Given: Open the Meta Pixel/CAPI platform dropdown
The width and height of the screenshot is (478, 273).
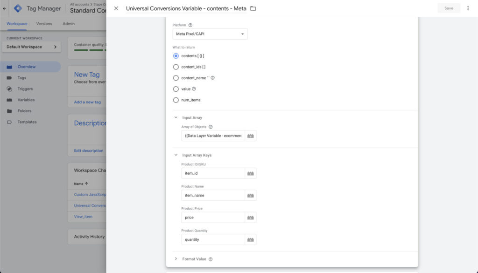Looking at the screenshot, I should (210, 34).
